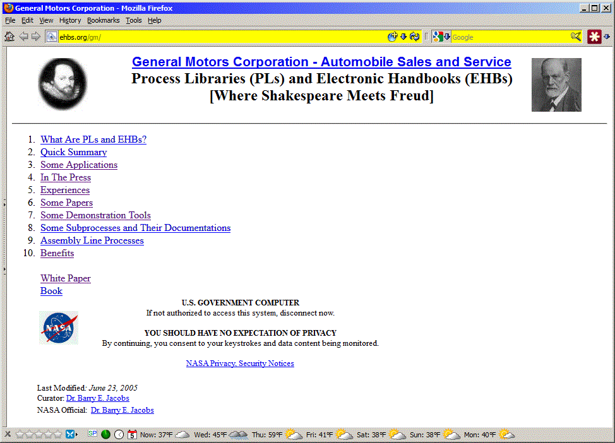Click inside the Google search field
The width and height of the screenshot is (615, 443).
click(x=510, y=37)
